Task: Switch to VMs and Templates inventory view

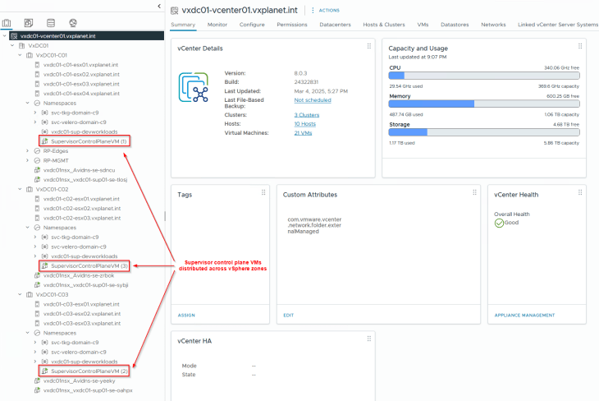Action: pyautogui.click(x=29, y=22)
